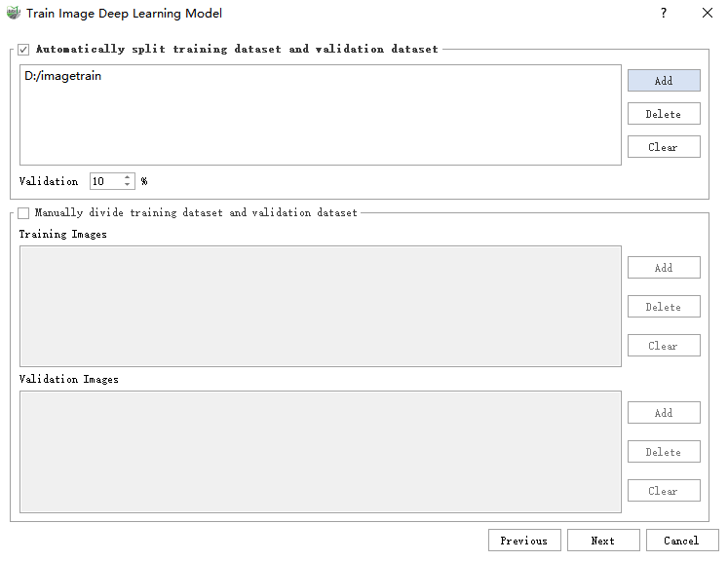Click into the Validation percentage field
This screenshot has width=728, height=561.
coord(105,181)
